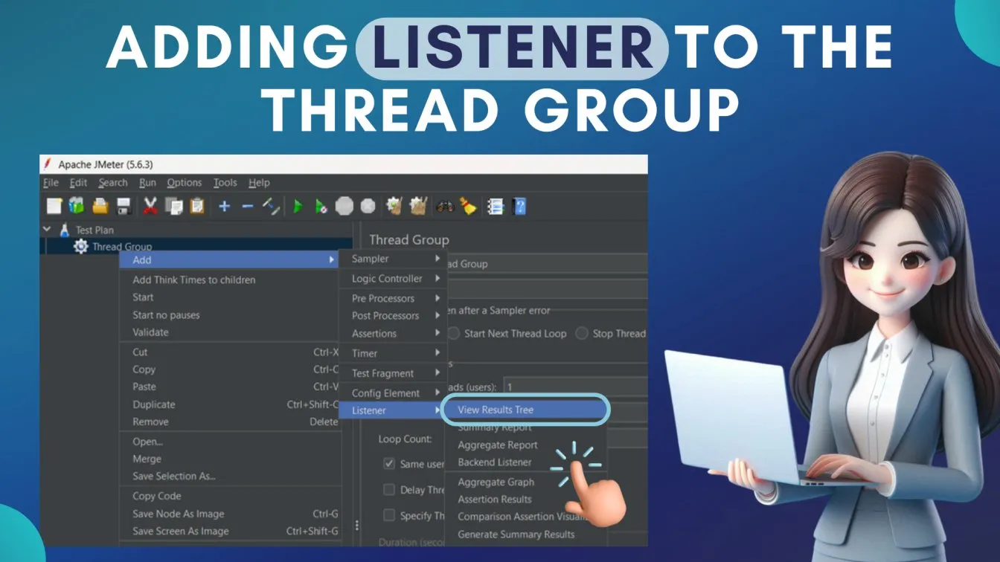This screenshot has height=562, width=1000.
Task: Expand the Sampler submenu
Action: click(393, 259)
